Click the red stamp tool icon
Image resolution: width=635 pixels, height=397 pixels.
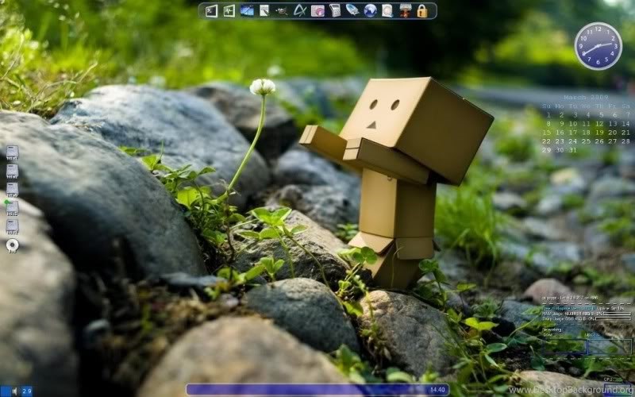(x=405, y=10)
